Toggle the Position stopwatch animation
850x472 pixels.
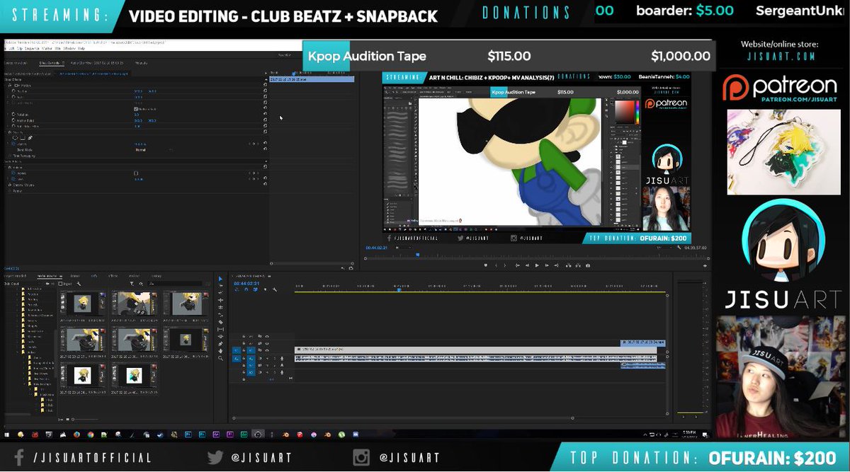point(13,91)
